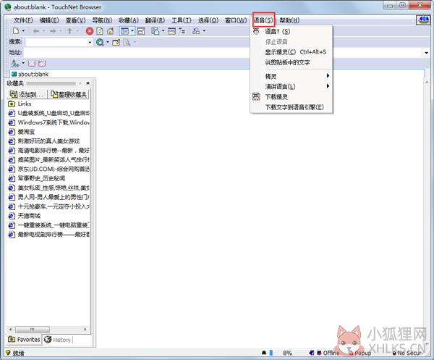Click the Back arrow navigation icon
434x360 pixels.
[36, 31]
